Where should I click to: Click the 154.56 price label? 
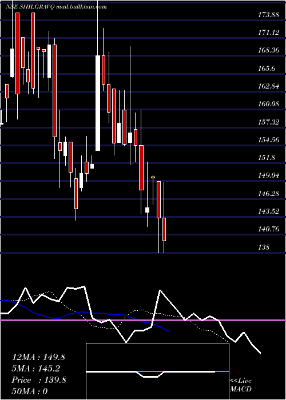[268, 140]
